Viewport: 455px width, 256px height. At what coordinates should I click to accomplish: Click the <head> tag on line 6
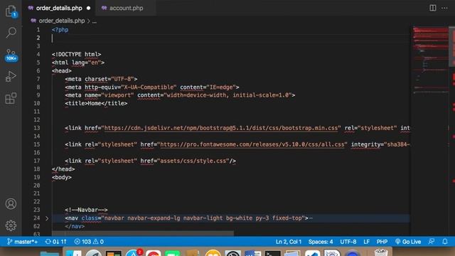tap(62, 71)
